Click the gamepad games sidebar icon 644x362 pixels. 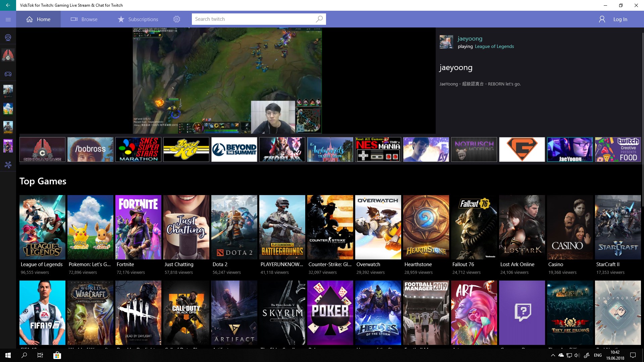(8, 74)
